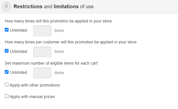Enable Apply with other promotions checkbox

(x=7, y=85)
